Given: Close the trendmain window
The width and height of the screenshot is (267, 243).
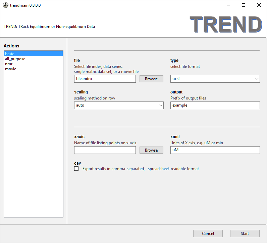Looking at the screenshot, I should 259,5.
